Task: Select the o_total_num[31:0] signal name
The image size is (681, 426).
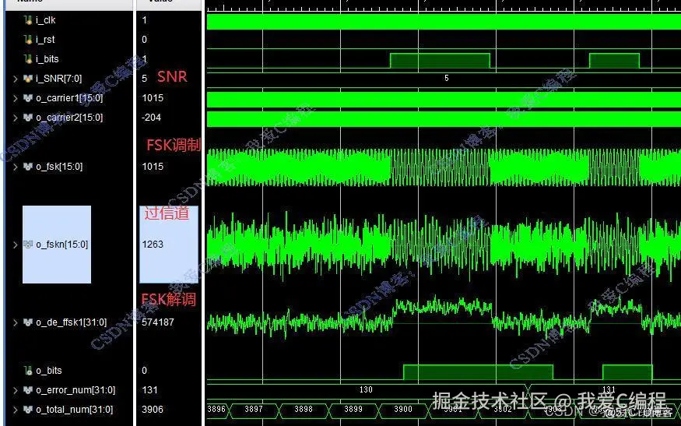Action: [74, 410]
